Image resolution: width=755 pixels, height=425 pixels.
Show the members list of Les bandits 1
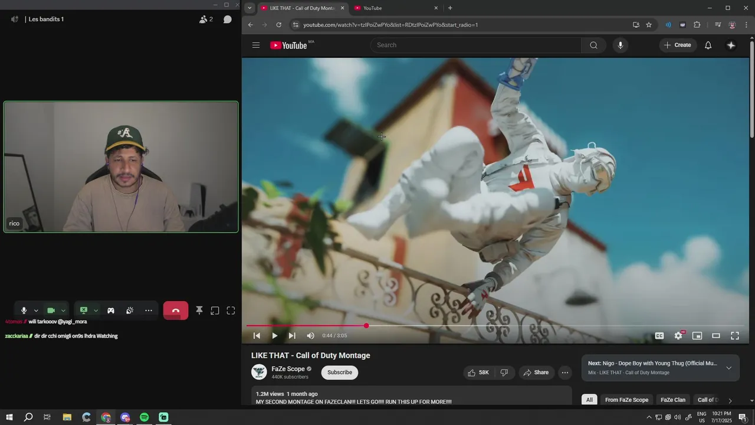(206, 19)
